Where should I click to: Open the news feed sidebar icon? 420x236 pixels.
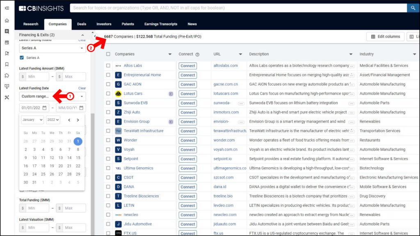[x=7, y=43]
